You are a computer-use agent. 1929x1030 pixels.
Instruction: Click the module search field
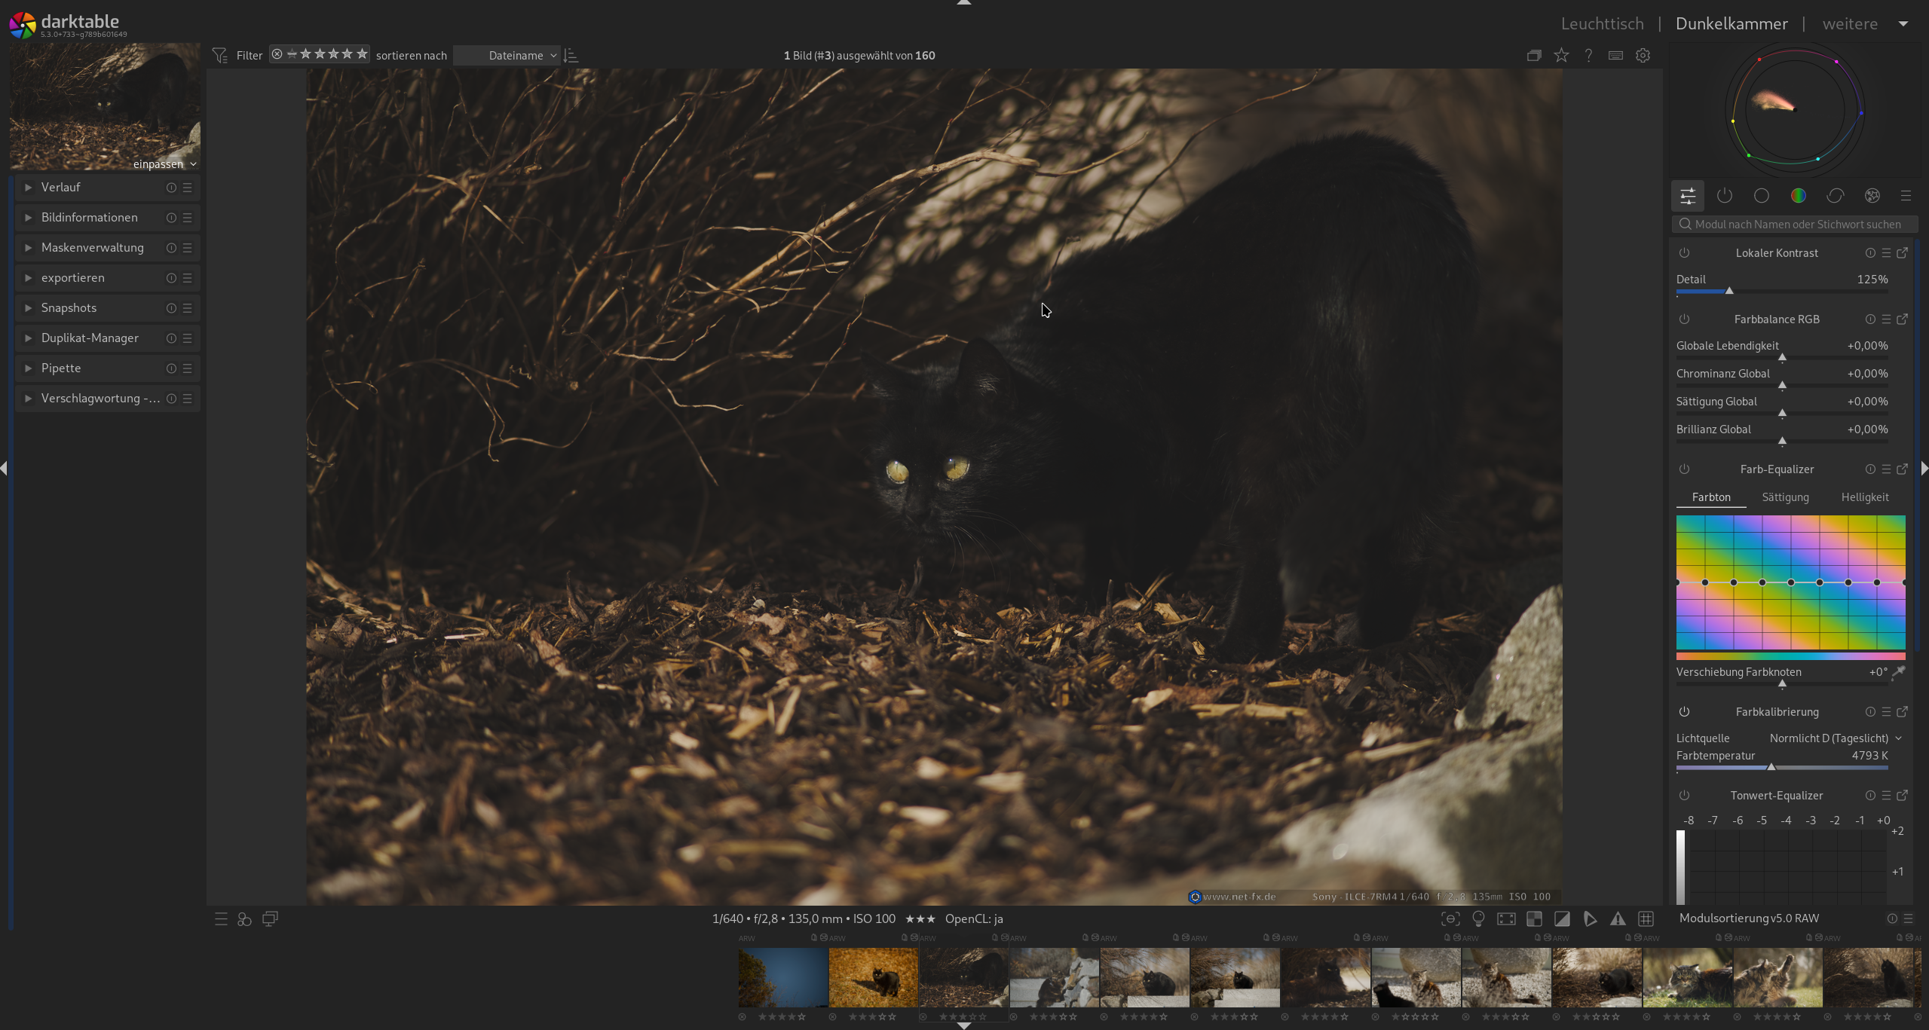click(1796, 225)
